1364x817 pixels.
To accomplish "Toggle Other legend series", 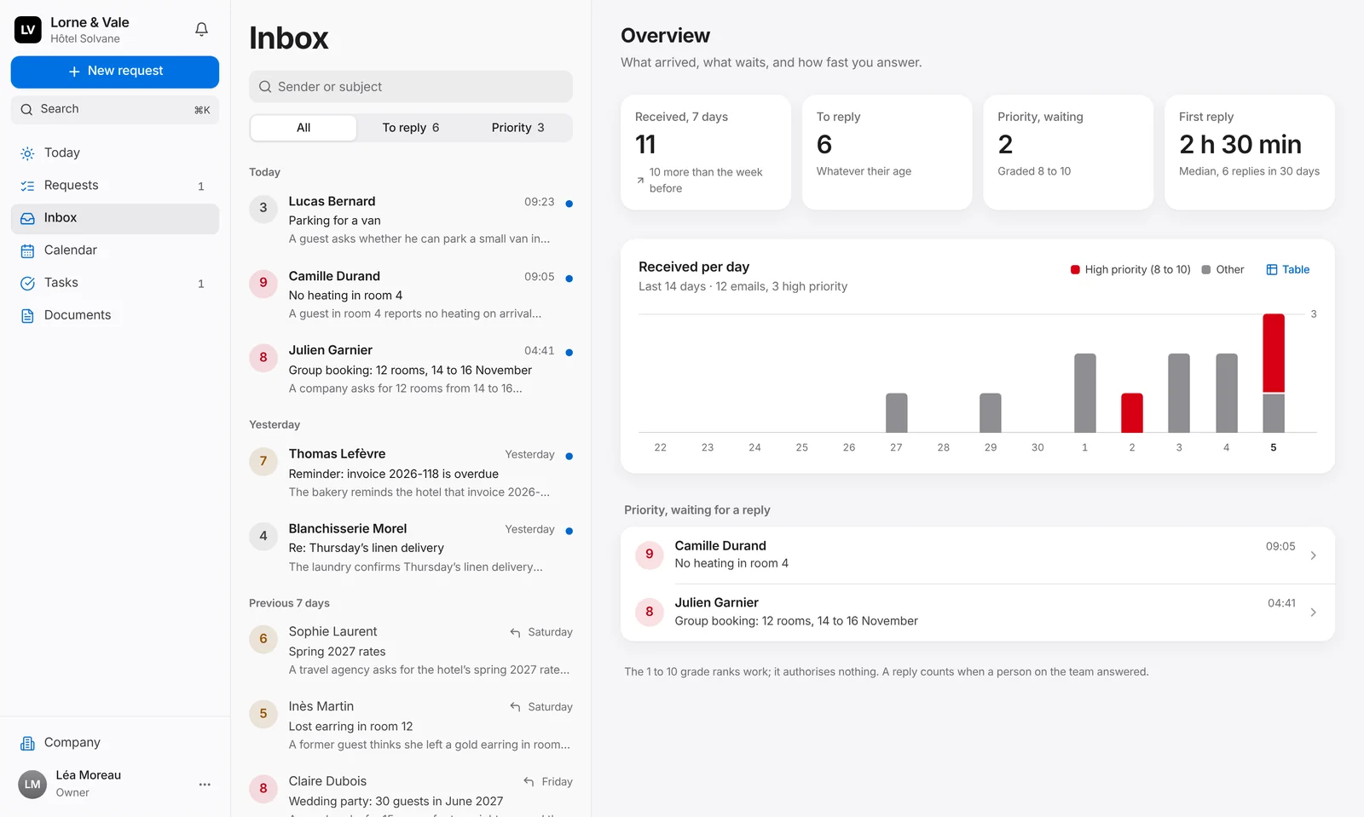I will click(1222, 269).
